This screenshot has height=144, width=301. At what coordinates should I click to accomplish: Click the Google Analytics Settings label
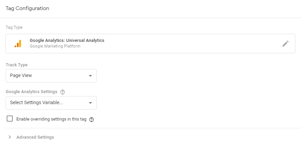[x=31, y=92]
